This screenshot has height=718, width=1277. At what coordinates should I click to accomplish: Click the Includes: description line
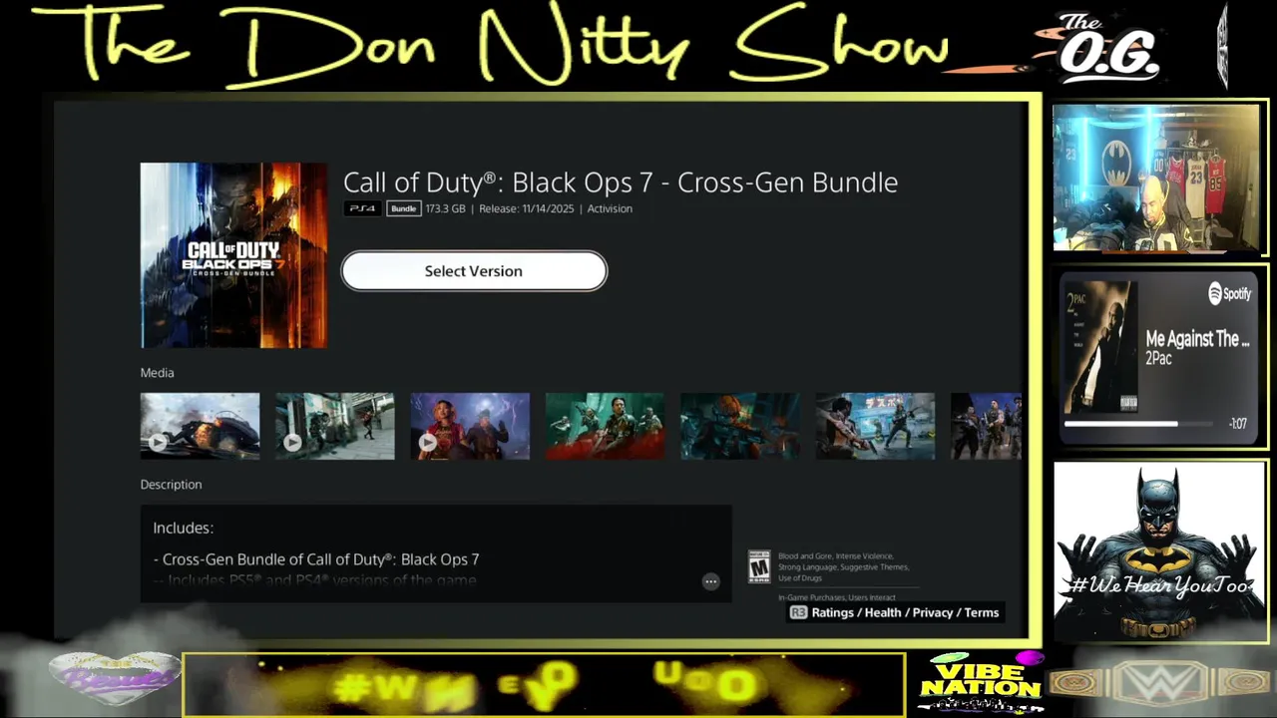[x=184, y=528]
